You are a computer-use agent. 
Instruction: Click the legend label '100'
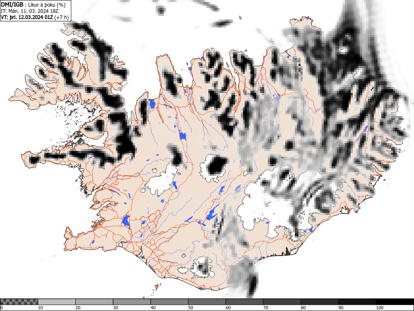379,308
